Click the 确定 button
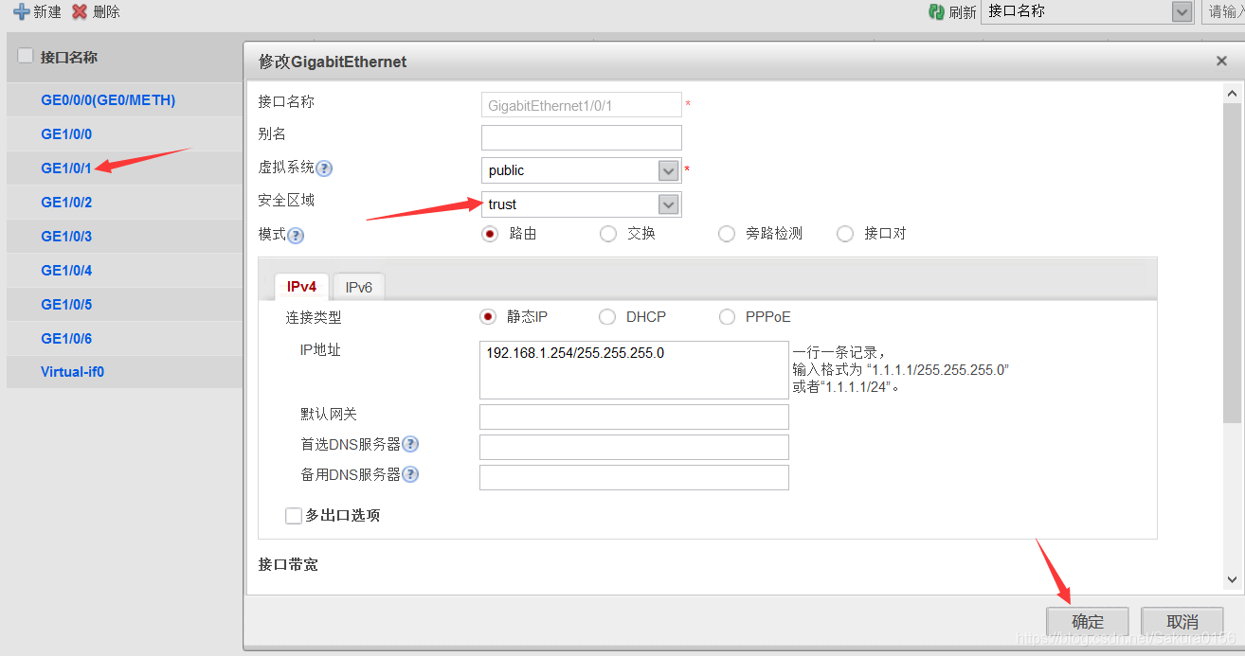This screenshot has width=1245, height=656. pos(1088,622)
